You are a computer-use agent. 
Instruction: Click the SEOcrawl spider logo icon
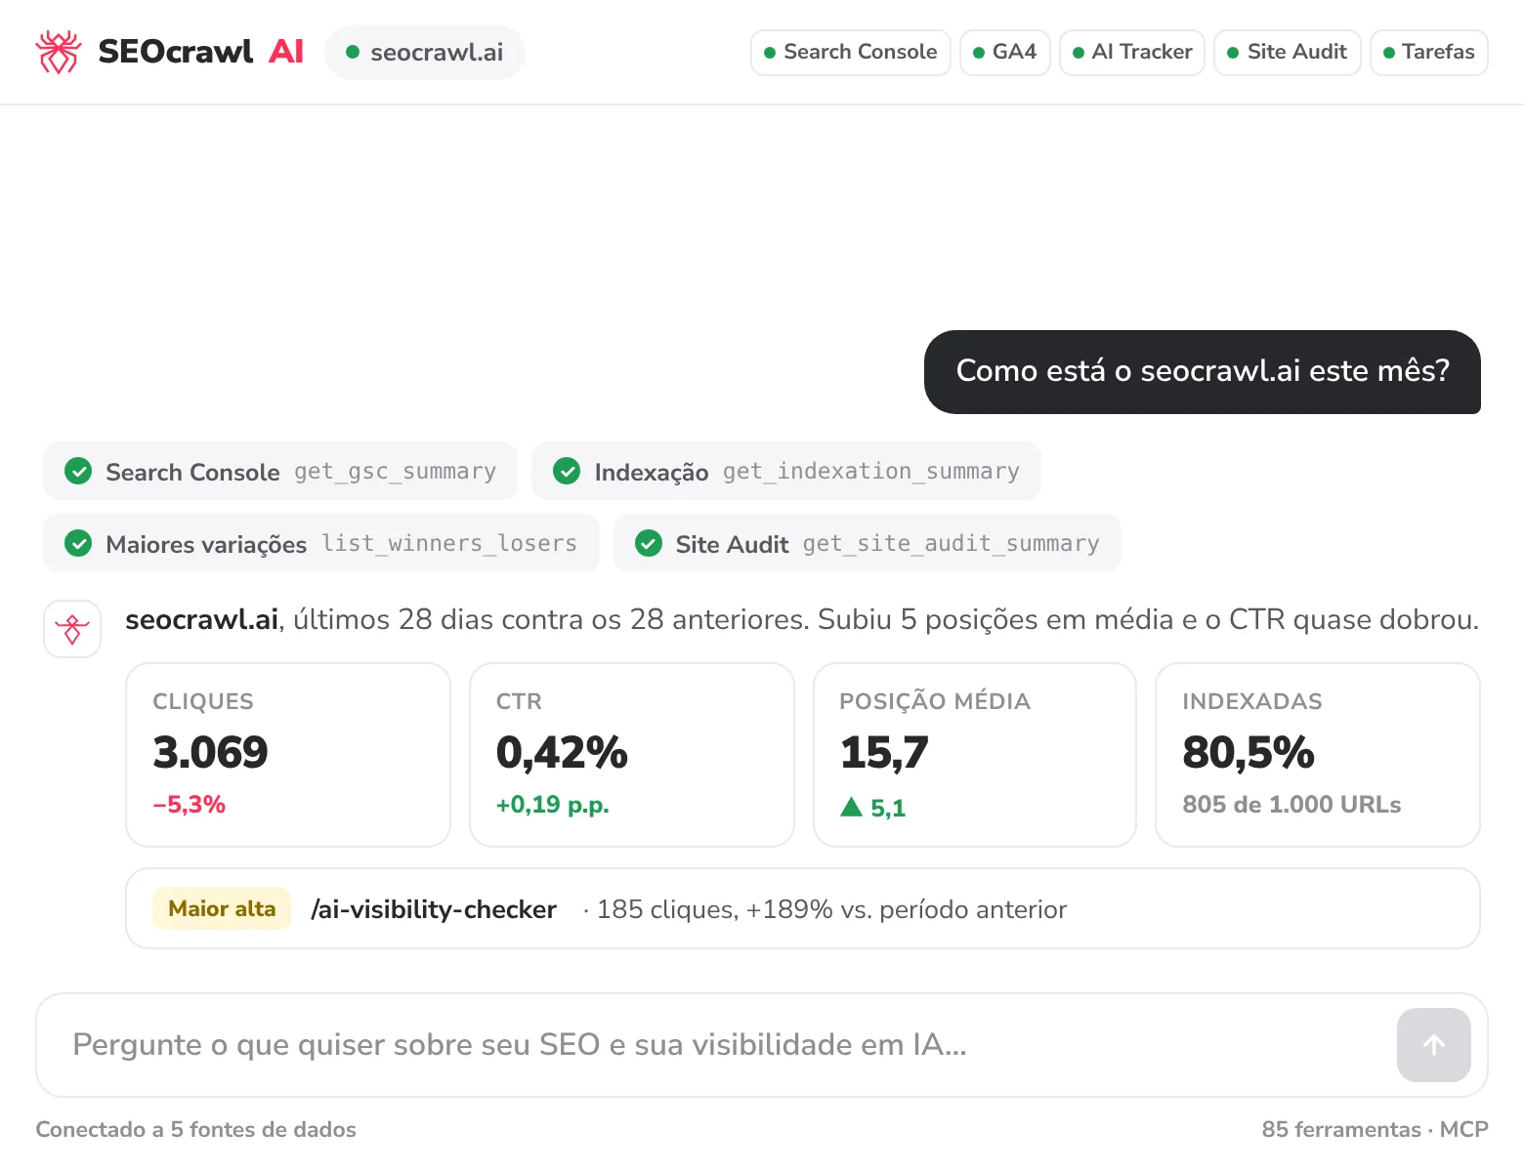point(58,52)
